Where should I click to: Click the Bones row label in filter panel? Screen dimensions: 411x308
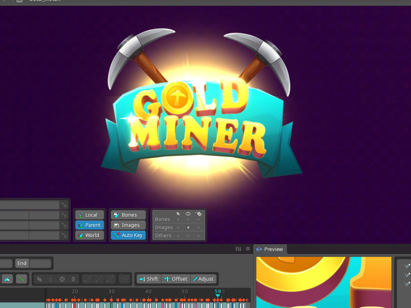(x=162, y=219)
